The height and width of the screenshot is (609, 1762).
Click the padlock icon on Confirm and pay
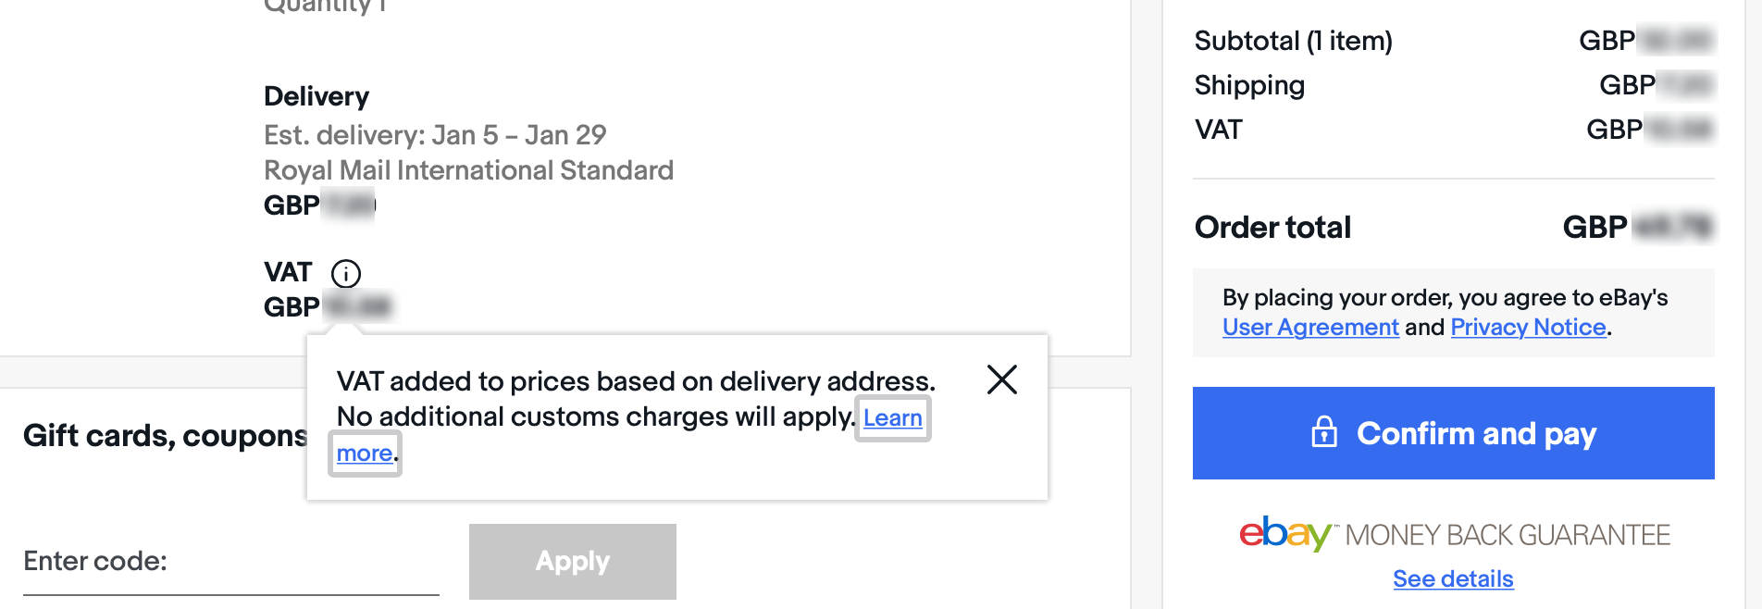pos(1324,432)
